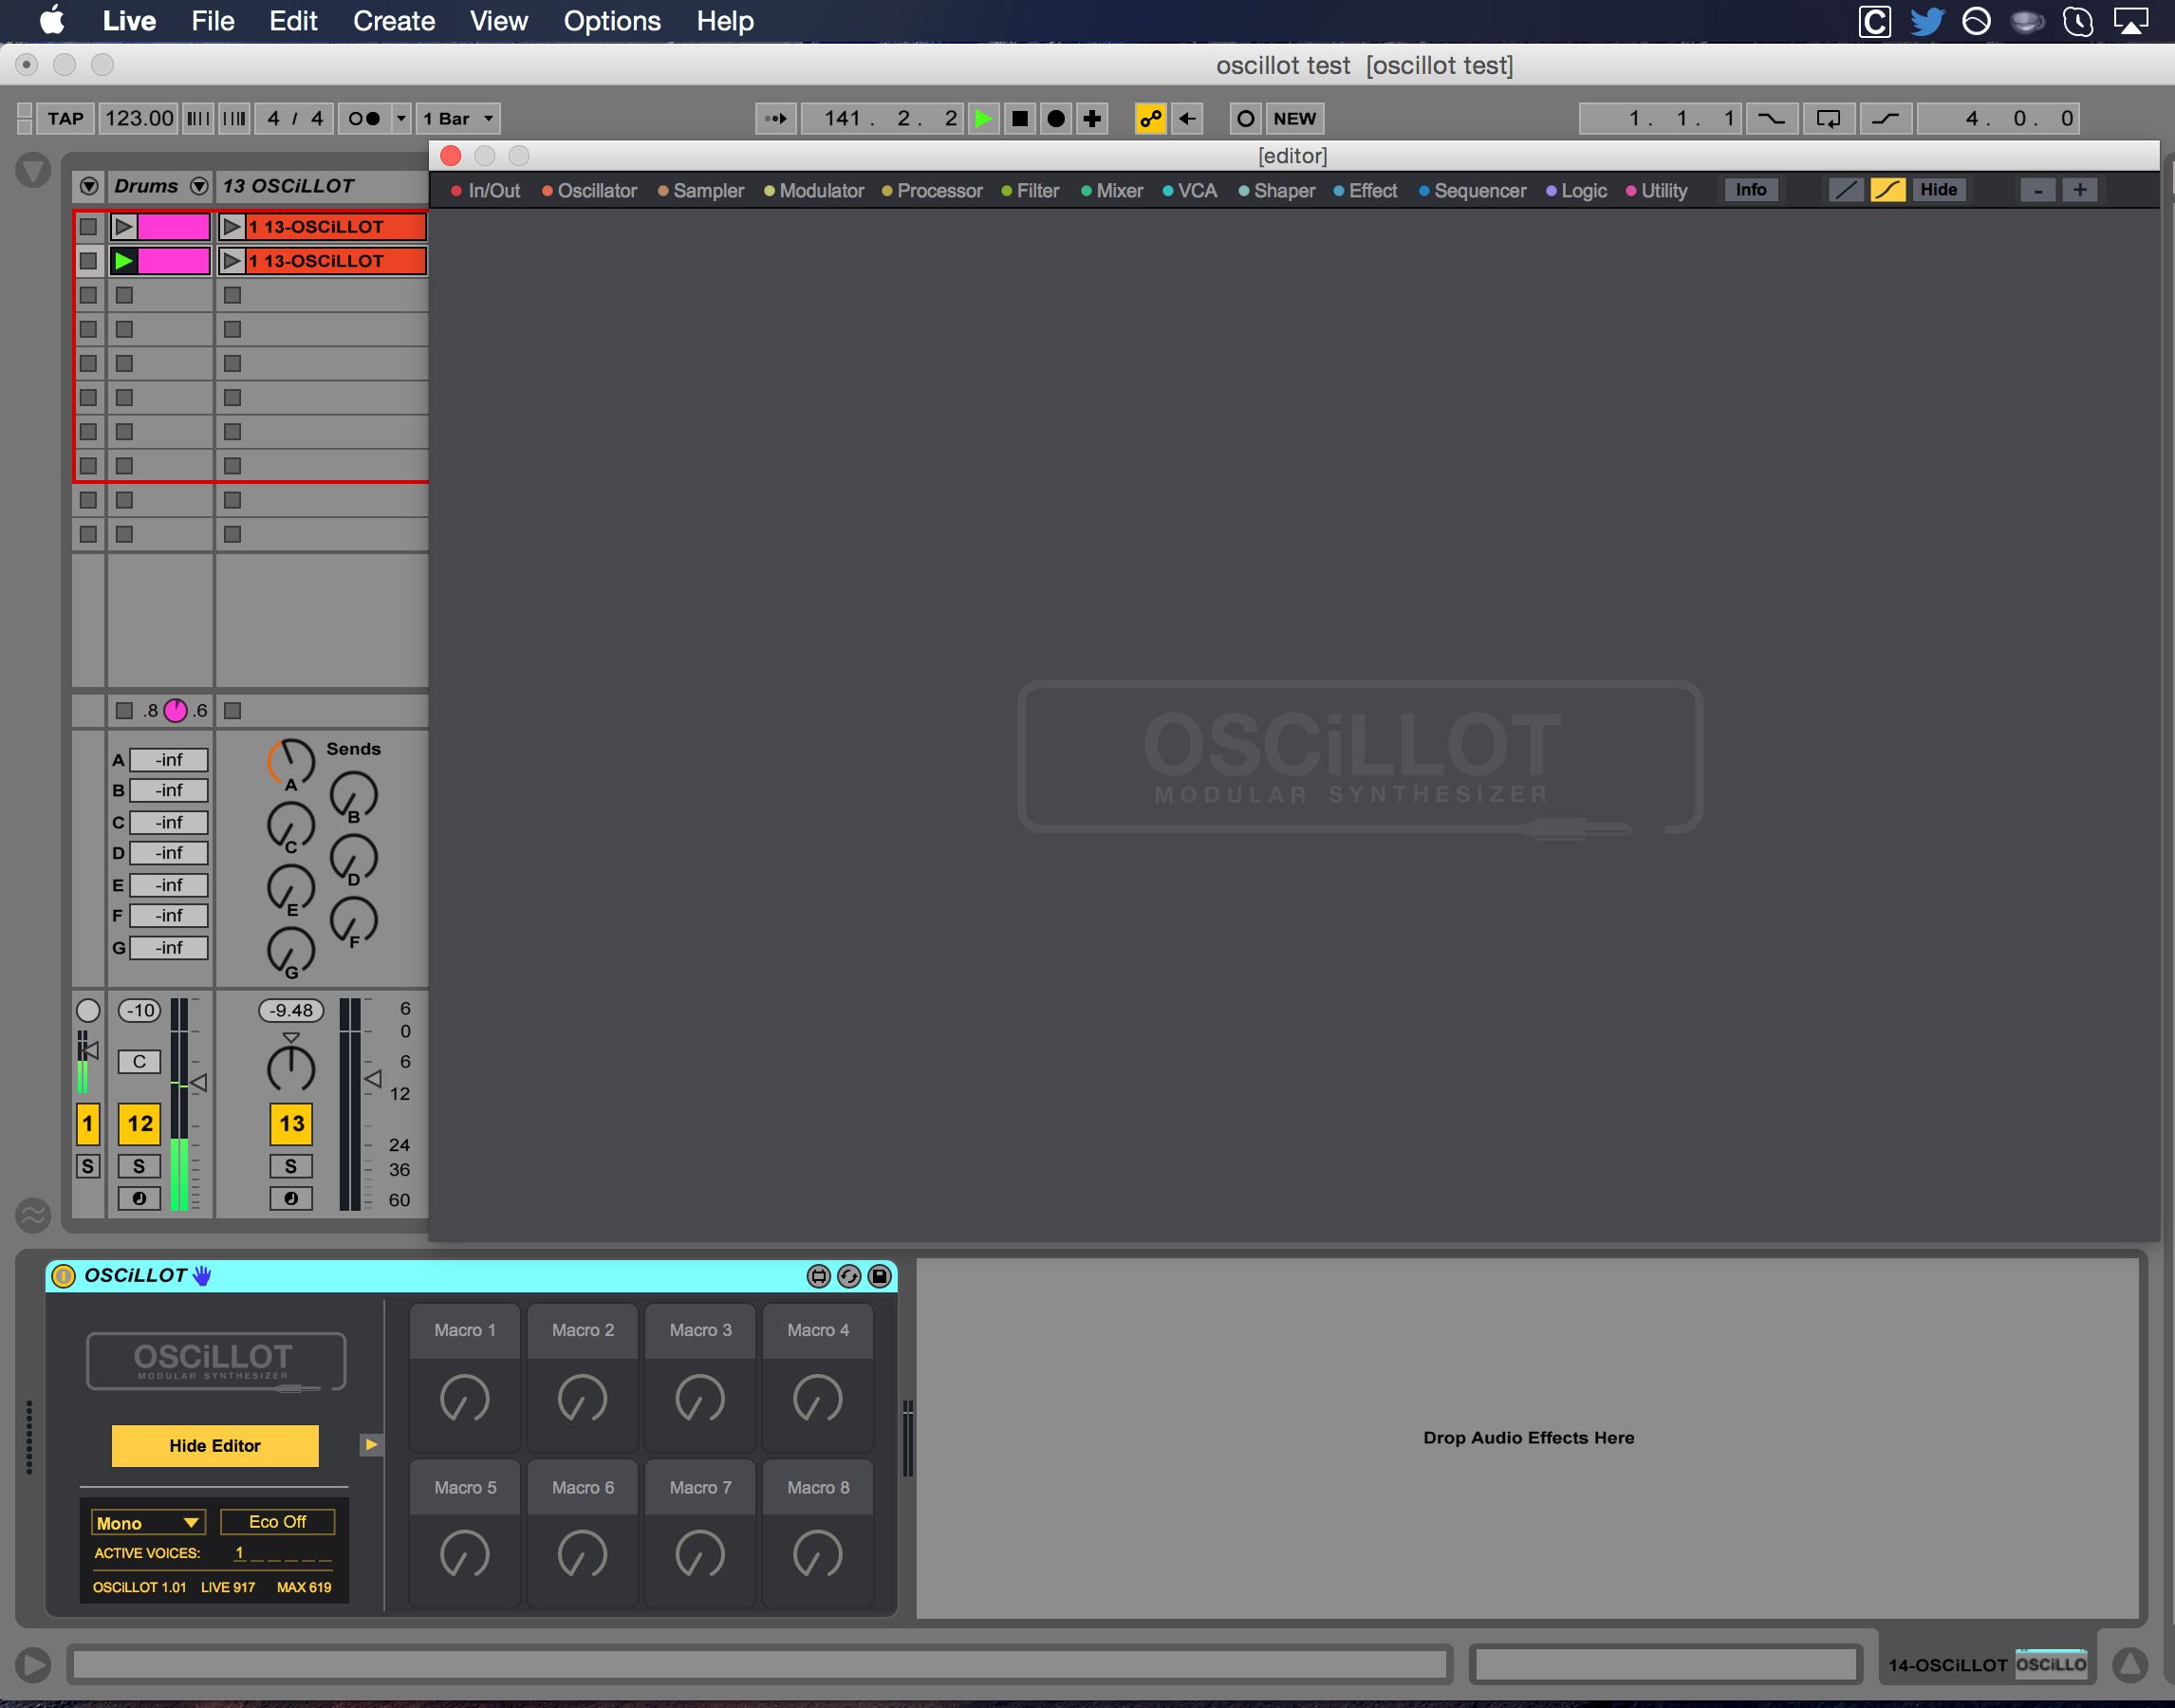Open the Oscillator module category
The width and height of the screenshot is (2175, 1708).
[589, 190]
